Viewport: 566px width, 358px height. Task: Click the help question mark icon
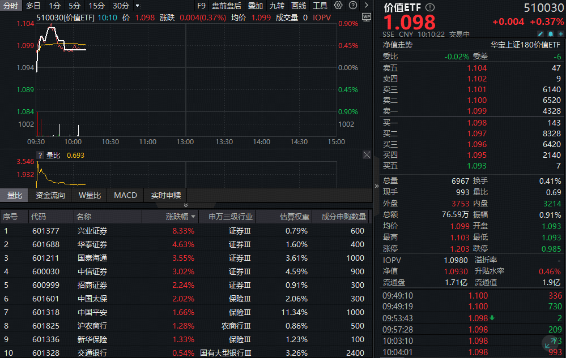click(x=352, y=5)
